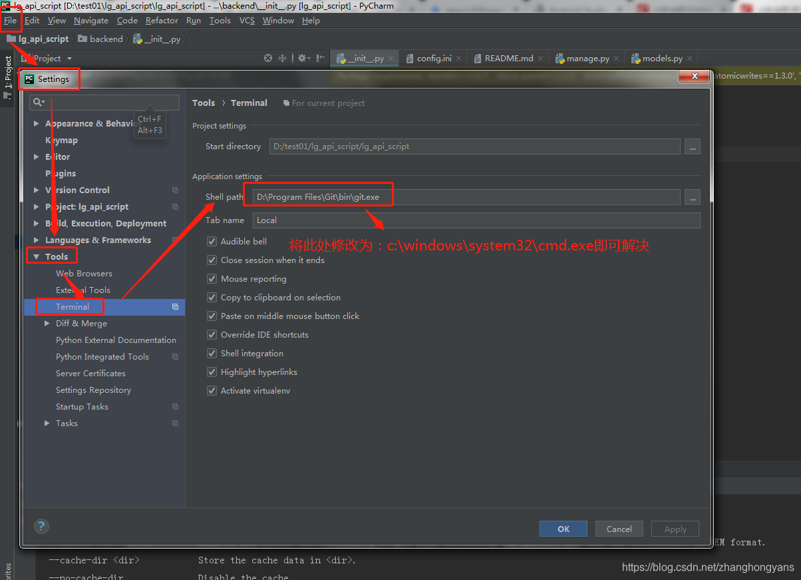
Task: Click the project-level icon beside Version Control
Action: (176, 190)
